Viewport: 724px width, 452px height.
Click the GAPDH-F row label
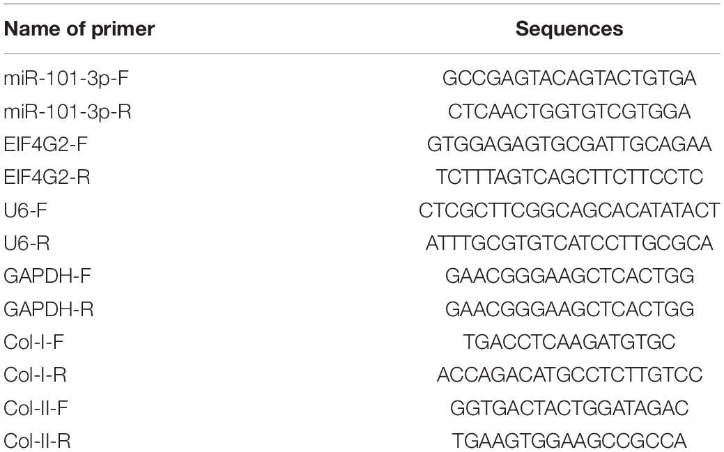tap(47, 276)
